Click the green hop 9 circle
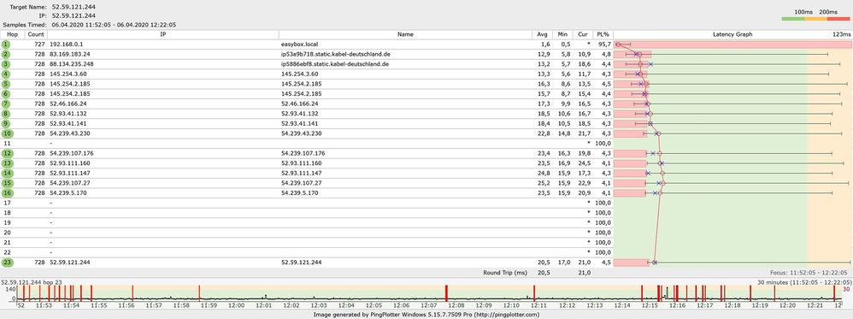This screenshot has width=853, height=319. click(x=6, y=123)
